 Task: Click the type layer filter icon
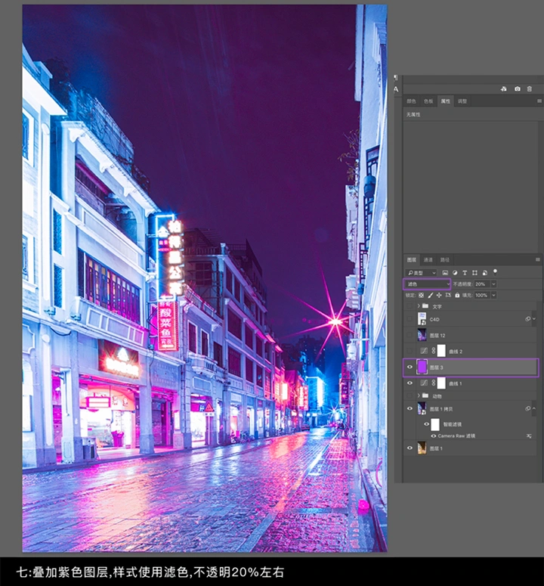point(465,273)
